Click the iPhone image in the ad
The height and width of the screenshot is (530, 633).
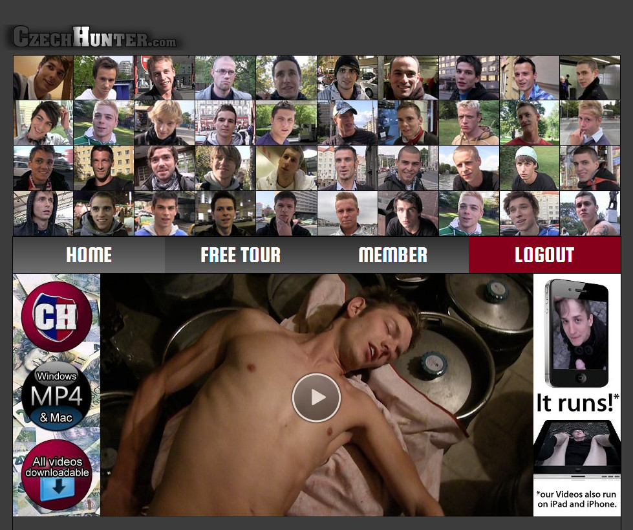pyautogui.click(x=577, y=333)
